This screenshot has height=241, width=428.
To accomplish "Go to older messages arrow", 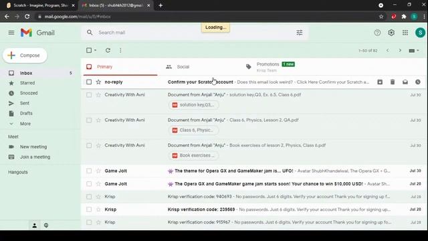I will 400,51.
